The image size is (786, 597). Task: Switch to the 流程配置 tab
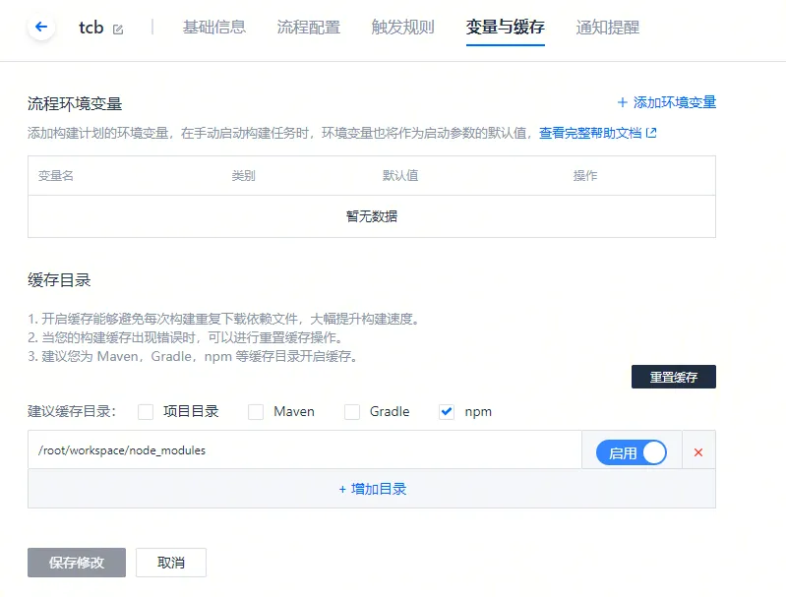[308, 28]
